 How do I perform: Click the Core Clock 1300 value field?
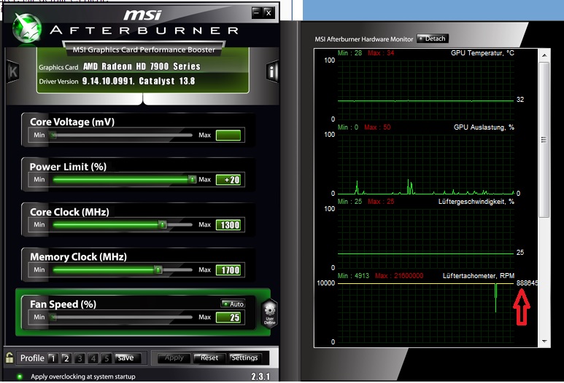point(228,225)
